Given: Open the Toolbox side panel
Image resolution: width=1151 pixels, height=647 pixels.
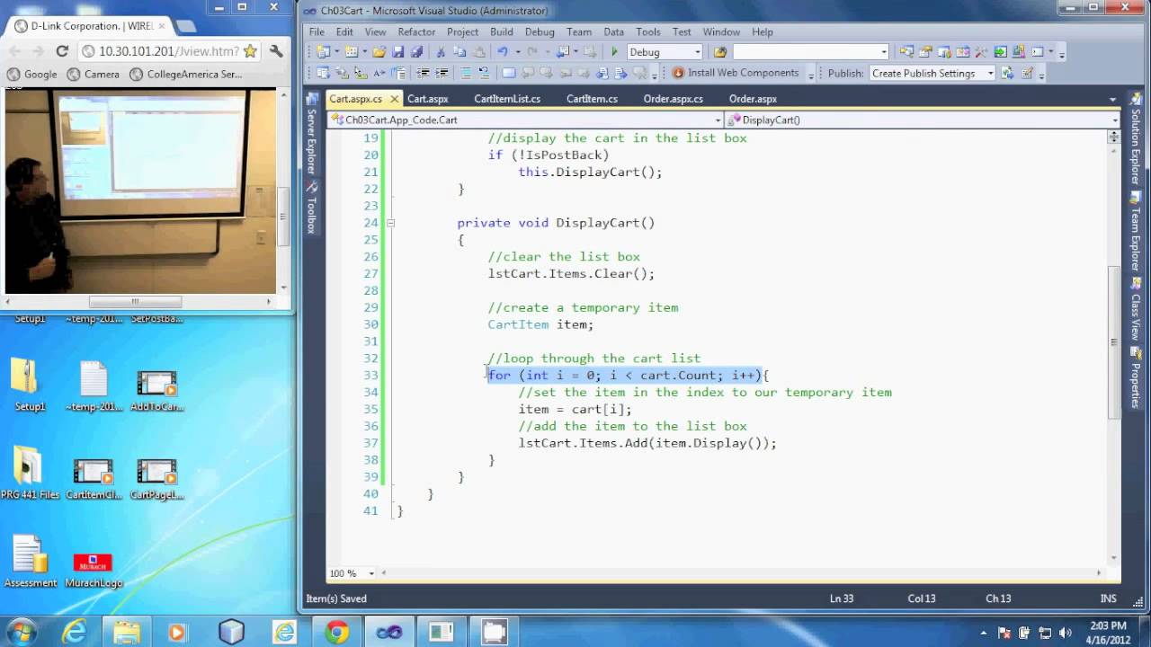Looking at the screenshot, I should [x=312, y=209].
